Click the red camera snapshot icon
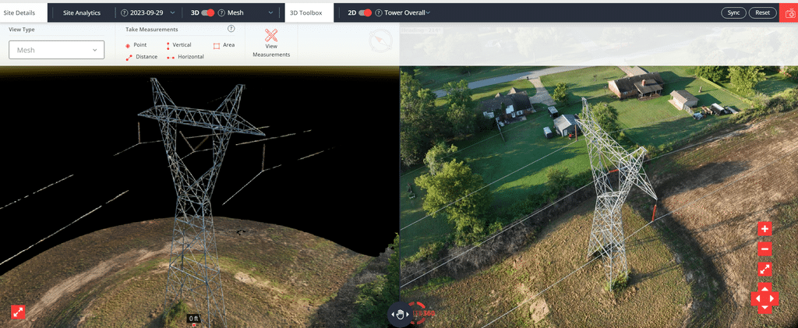 [789, 12]
